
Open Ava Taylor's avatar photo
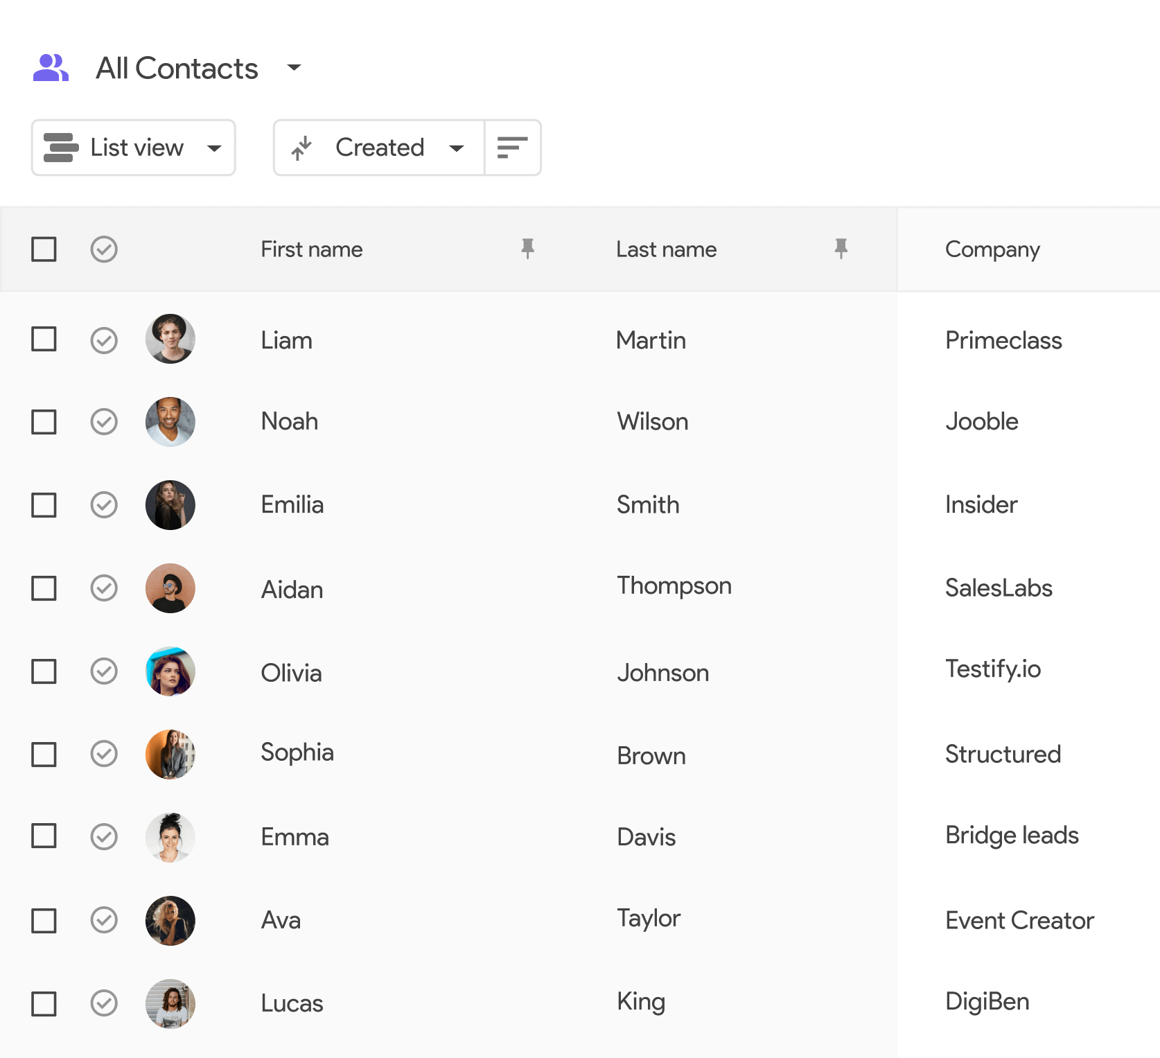tap(170, 921)
